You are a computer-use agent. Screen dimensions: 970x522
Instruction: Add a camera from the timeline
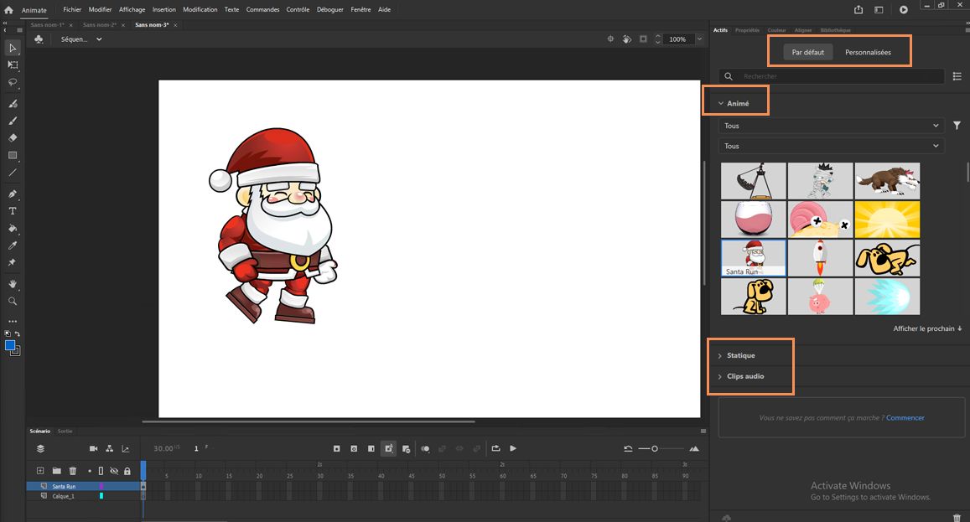(94, 448)
